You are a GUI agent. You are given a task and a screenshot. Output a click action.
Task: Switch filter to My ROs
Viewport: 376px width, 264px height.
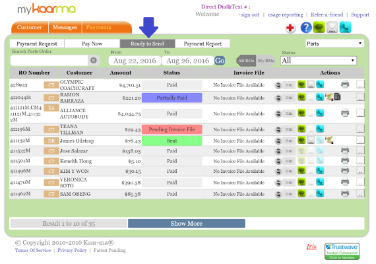(x=266, y=61)
